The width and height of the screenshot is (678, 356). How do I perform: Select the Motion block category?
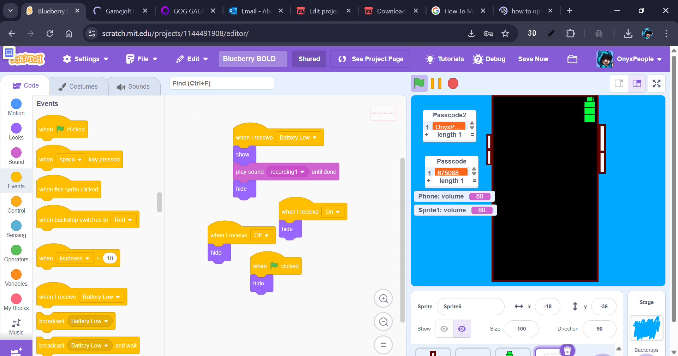16,107
